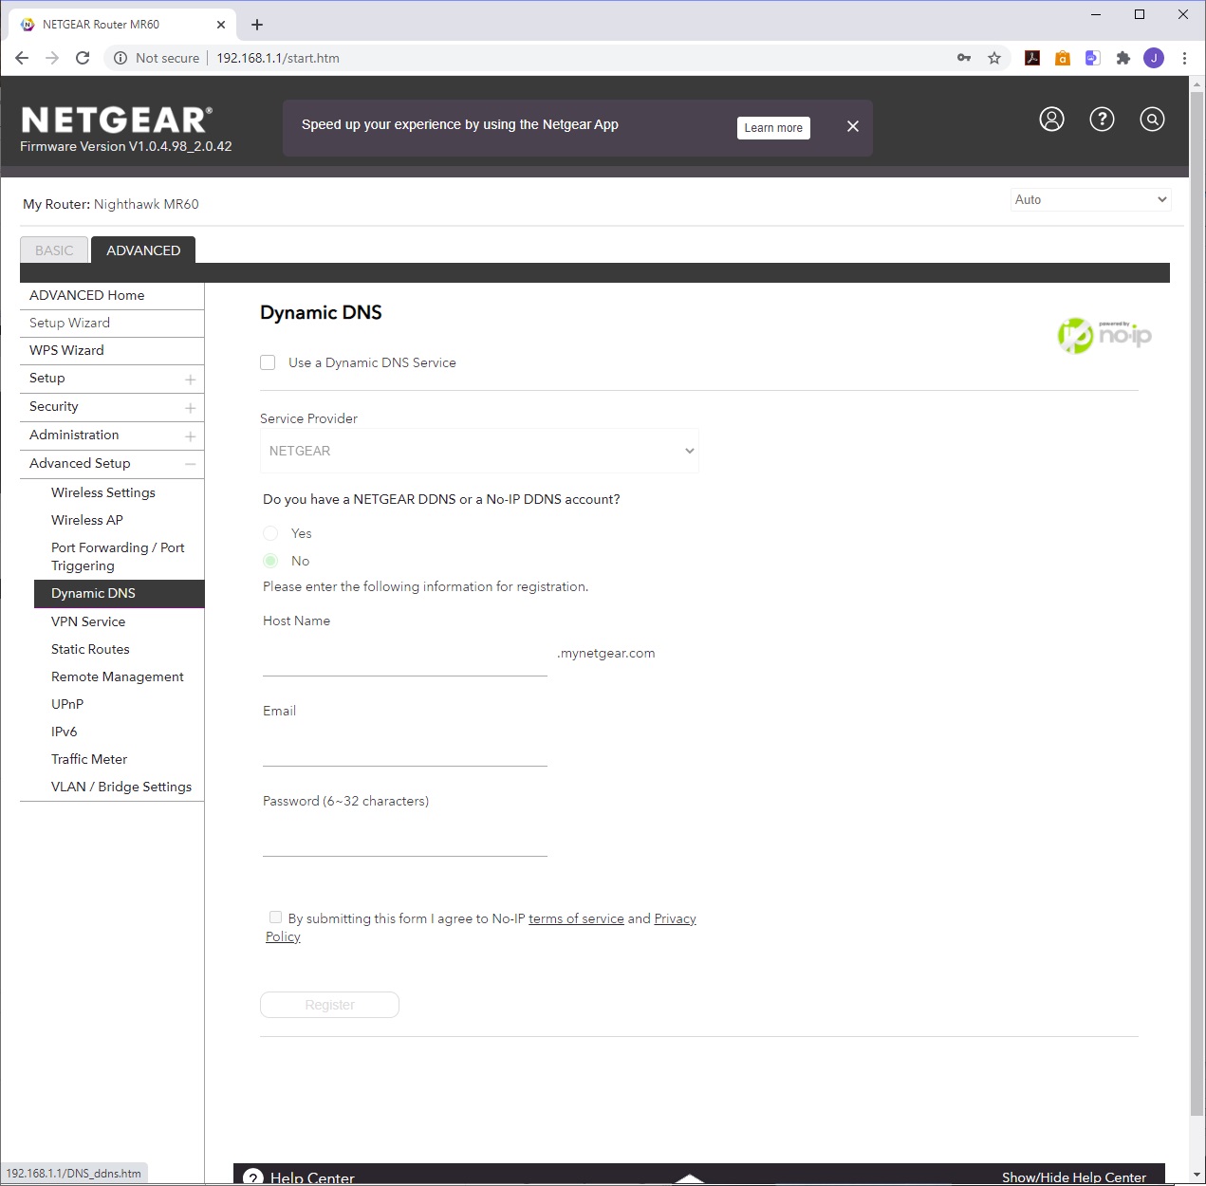Select No for existing DDNS account

(x=270, y=561)
